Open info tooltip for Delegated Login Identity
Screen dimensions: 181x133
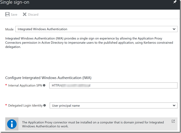(x=44, y=105)
